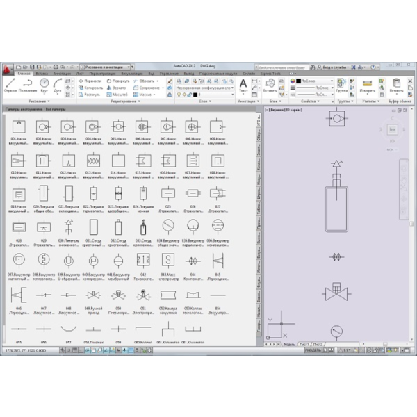Click the Вставить clipboard paste icon
Image resolution: width=417 pixels, height=417 pixels.
click(x=397, y=85)
